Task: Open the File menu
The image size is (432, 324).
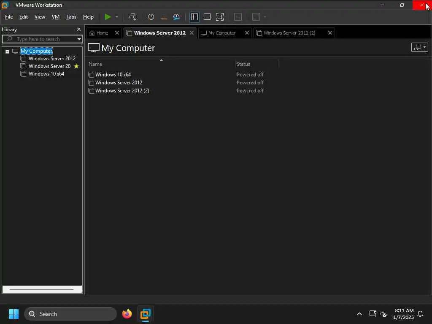Action: [x=9, y=17]
